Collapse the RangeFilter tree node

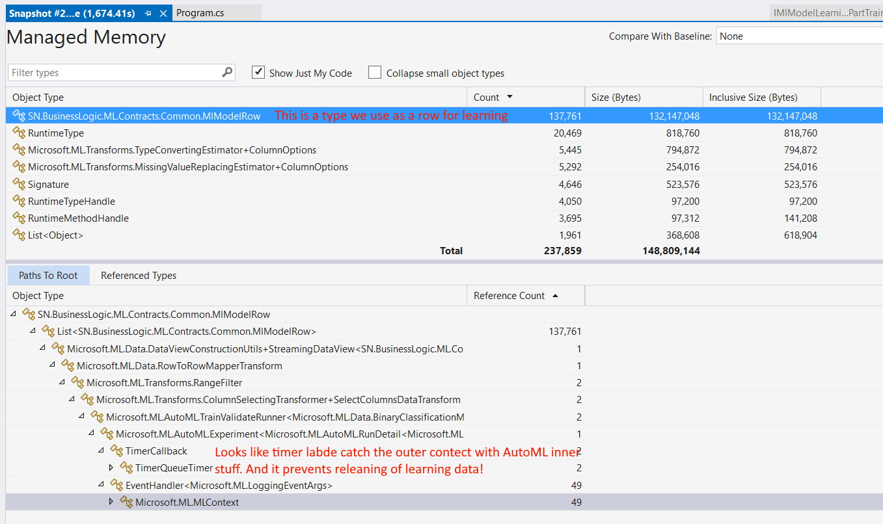62,382
